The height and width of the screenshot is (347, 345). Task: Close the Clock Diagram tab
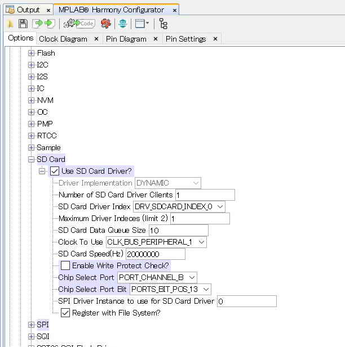pyautogui.click(x=96, y=39)
